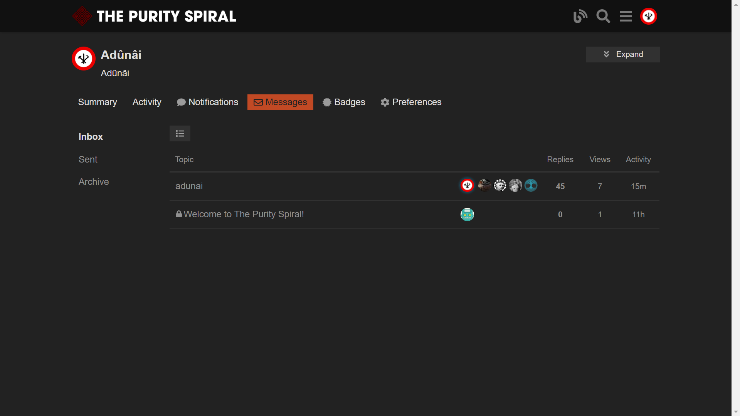Screen dimensions: 740x416
Task: Click the Adûnâi username heading
Action: point(121,55)
